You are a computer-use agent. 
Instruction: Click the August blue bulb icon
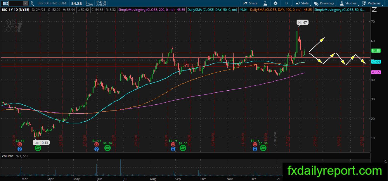tap(174, 149)
